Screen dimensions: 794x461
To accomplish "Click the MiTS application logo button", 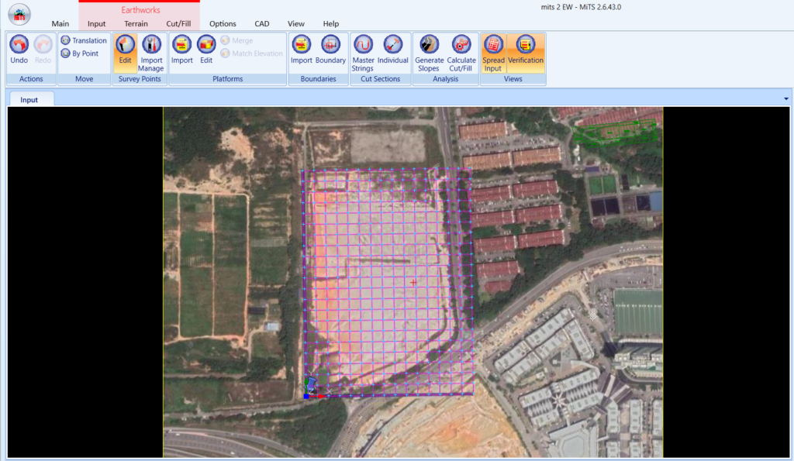I will (19, 14).
